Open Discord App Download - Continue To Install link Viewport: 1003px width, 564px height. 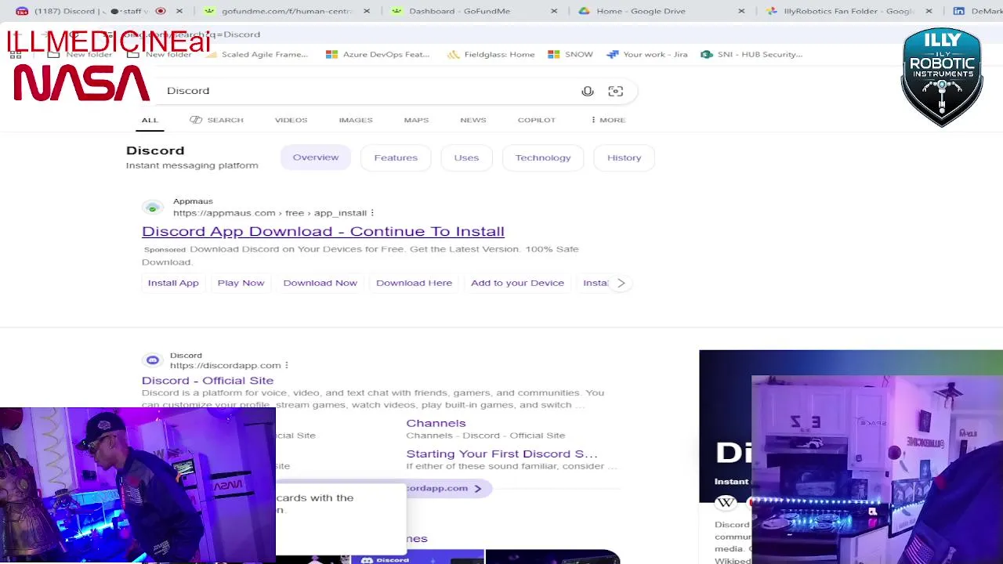coord(323,231)
